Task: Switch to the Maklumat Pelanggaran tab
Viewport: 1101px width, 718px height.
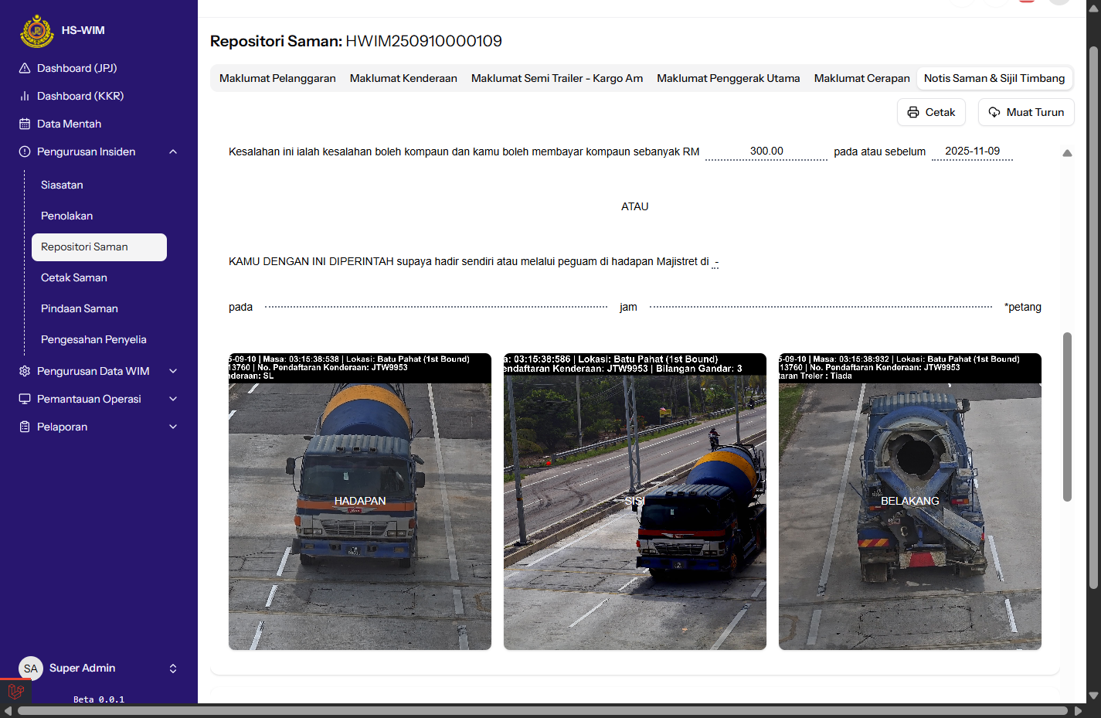Action: (277, 78)
